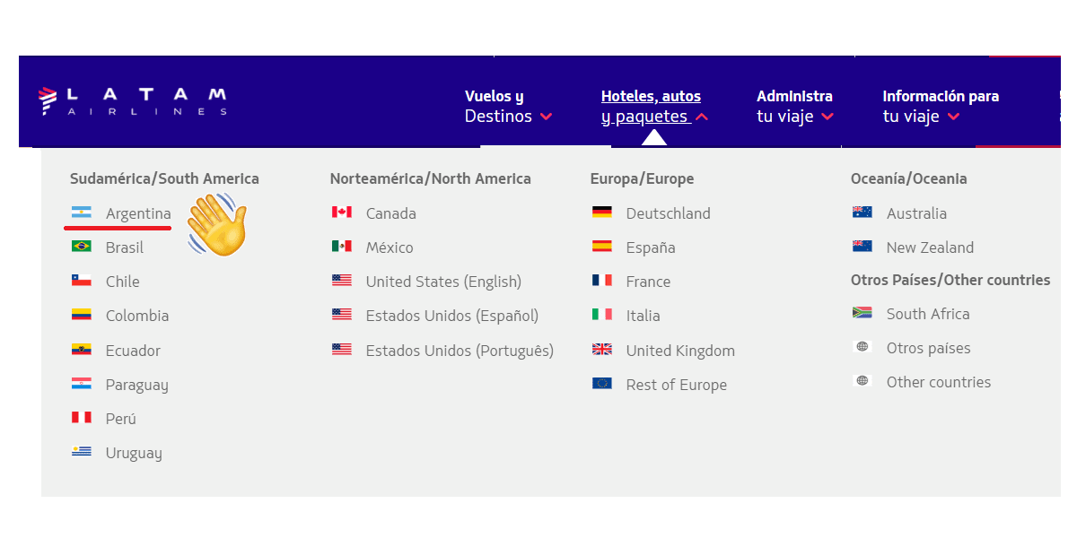1077x538 pixels.
Task: Click the Canada flag icon
Action: coord(342,213)
